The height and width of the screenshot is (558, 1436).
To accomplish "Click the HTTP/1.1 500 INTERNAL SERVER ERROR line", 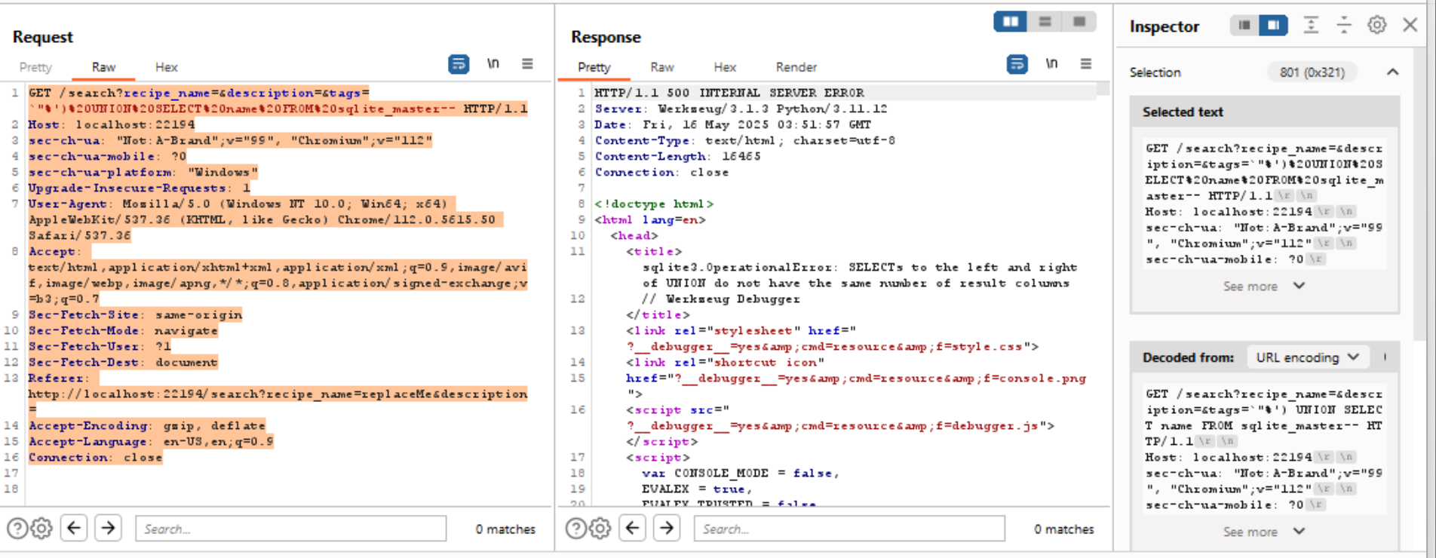I will coord(729,93).
